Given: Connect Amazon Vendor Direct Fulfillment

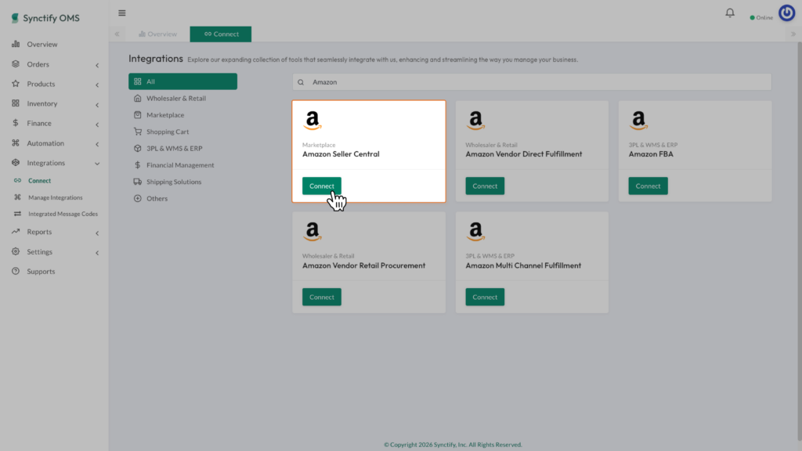Looking at the screenshot, I should click(485, 186).
